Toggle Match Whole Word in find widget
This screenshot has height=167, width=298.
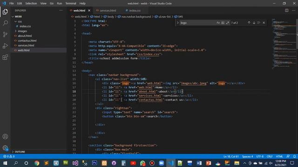223,23
